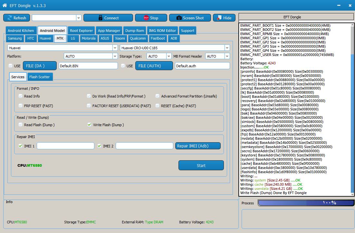Enable Advanced Format Partition (Unsafe)
Screen dimensions: 355x233
pos(157,96)
